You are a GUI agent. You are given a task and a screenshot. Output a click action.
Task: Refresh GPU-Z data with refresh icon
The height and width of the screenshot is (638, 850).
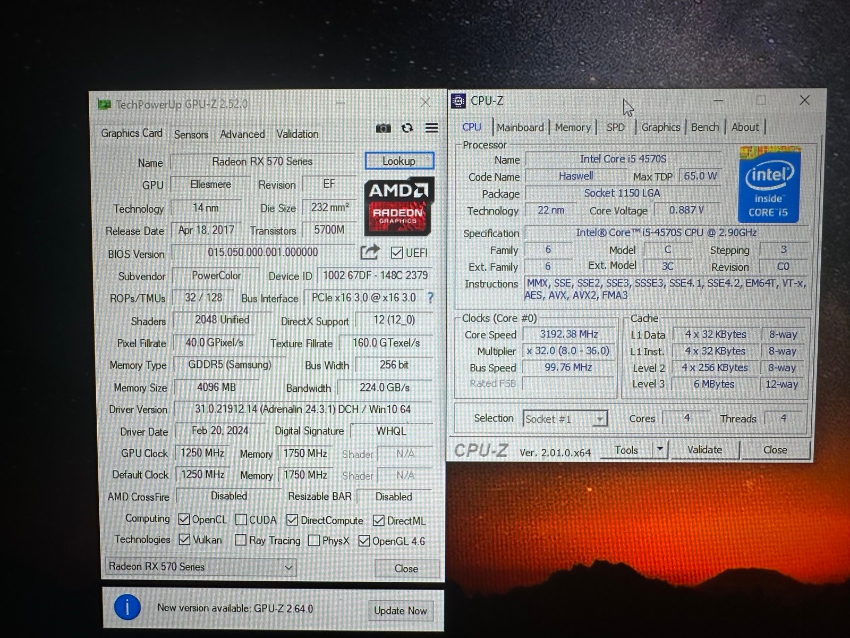point(407,128)
